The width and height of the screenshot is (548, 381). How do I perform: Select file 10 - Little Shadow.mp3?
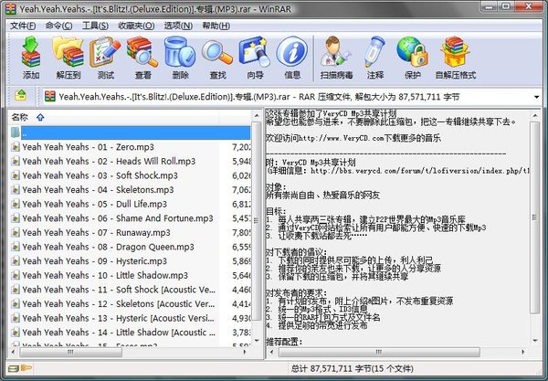[105, 275]
